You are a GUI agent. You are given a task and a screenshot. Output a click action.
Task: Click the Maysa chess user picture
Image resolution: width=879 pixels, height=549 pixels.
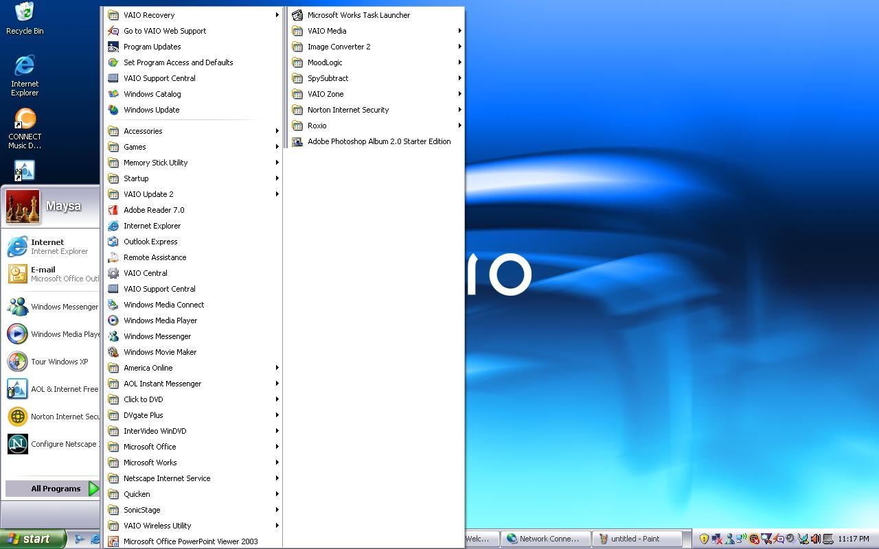click(23, 207)
